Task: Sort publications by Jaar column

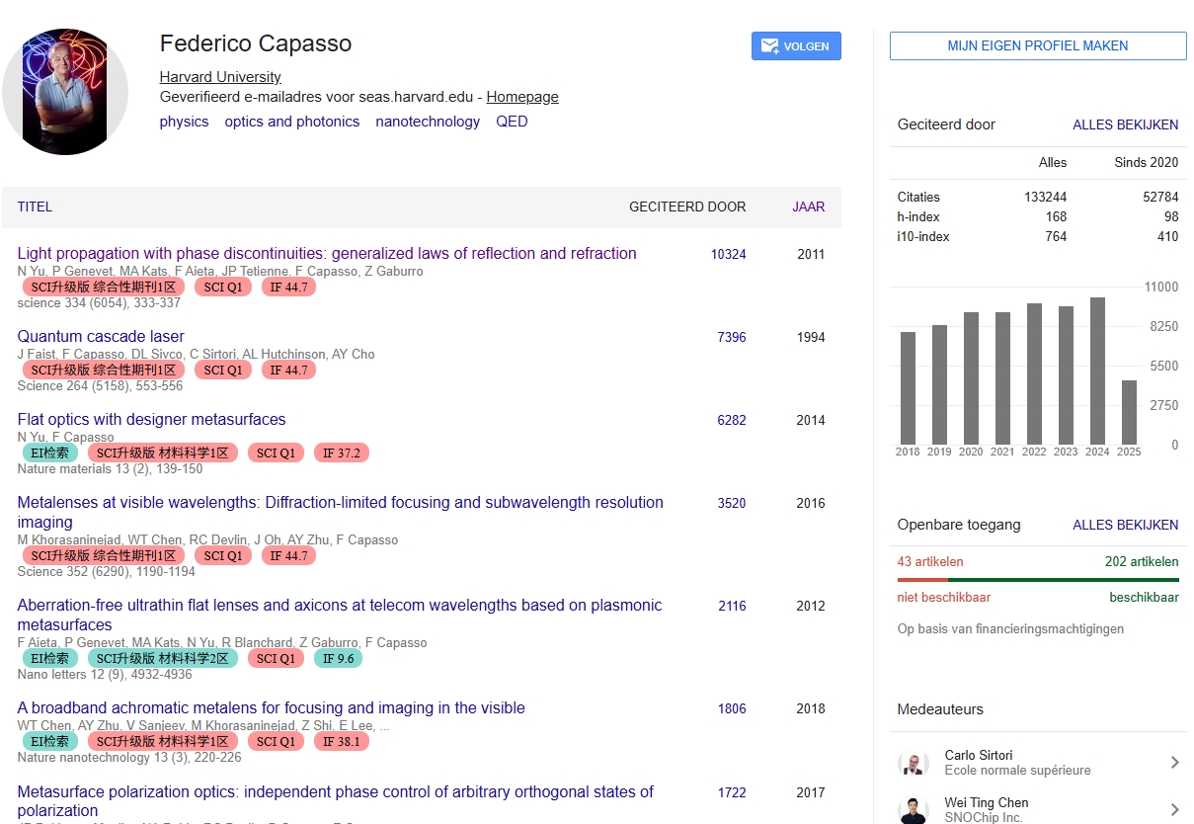Action: (x=808, y=206)
